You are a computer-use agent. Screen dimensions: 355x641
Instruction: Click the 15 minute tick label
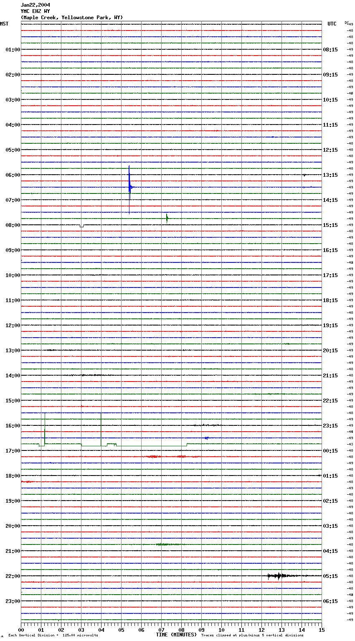click(x=322, y=630)
